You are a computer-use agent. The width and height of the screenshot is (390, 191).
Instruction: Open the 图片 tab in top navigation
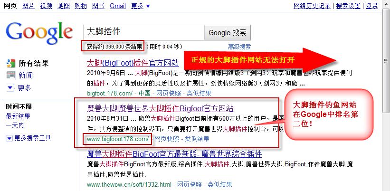coord(29,6)
